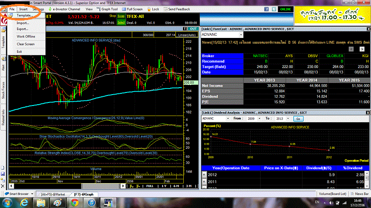Screen dimensions: 371x208
Task: Click the Swap button
Action: pos(121,16)
